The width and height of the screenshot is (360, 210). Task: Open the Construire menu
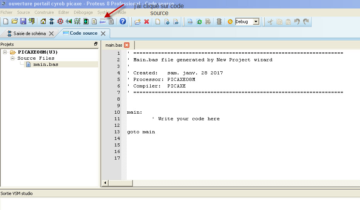pyautogui.click(x=44, y=12)
